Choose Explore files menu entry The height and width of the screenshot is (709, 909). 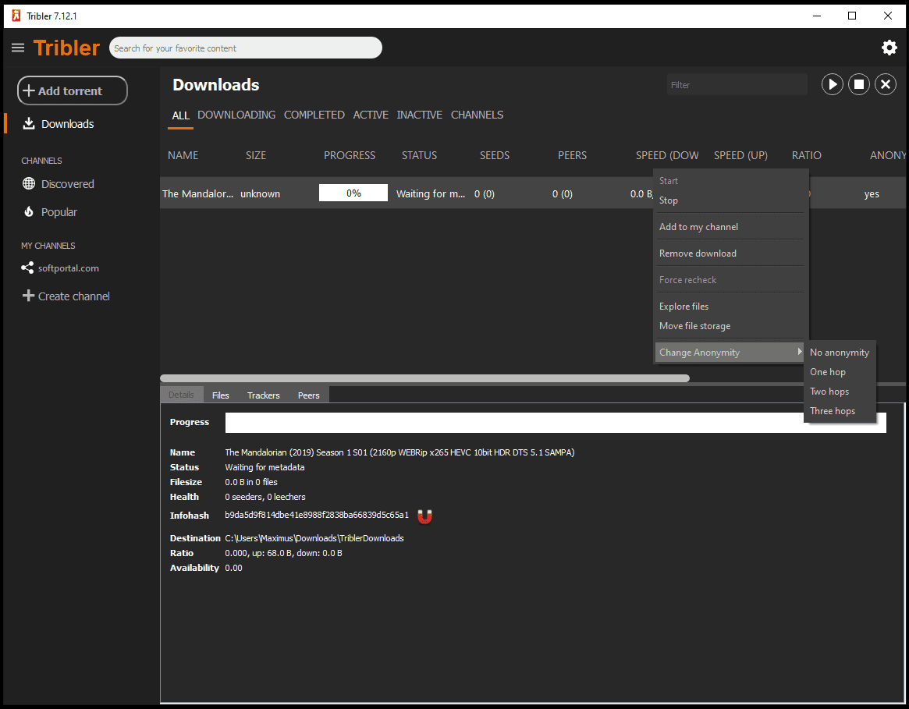[x=730, y=306]
